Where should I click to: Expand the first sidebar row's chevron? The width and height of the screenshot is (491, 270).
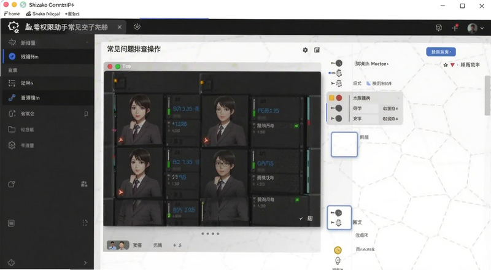[x=87, y=42]
